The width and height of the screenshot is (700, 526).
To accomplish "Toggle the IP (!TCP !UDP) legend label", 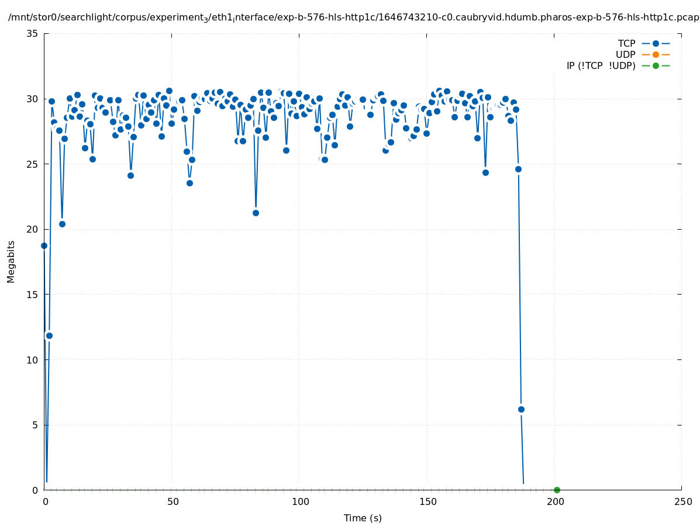I will coord(601,65).
